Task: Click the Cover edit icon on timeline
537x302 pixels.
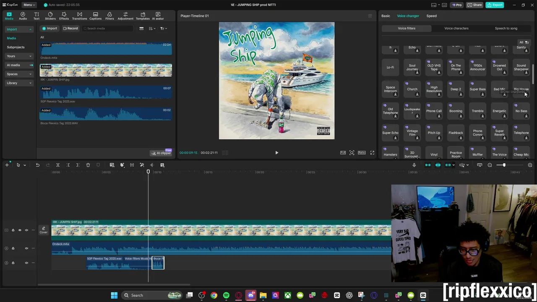Action: 44,230
